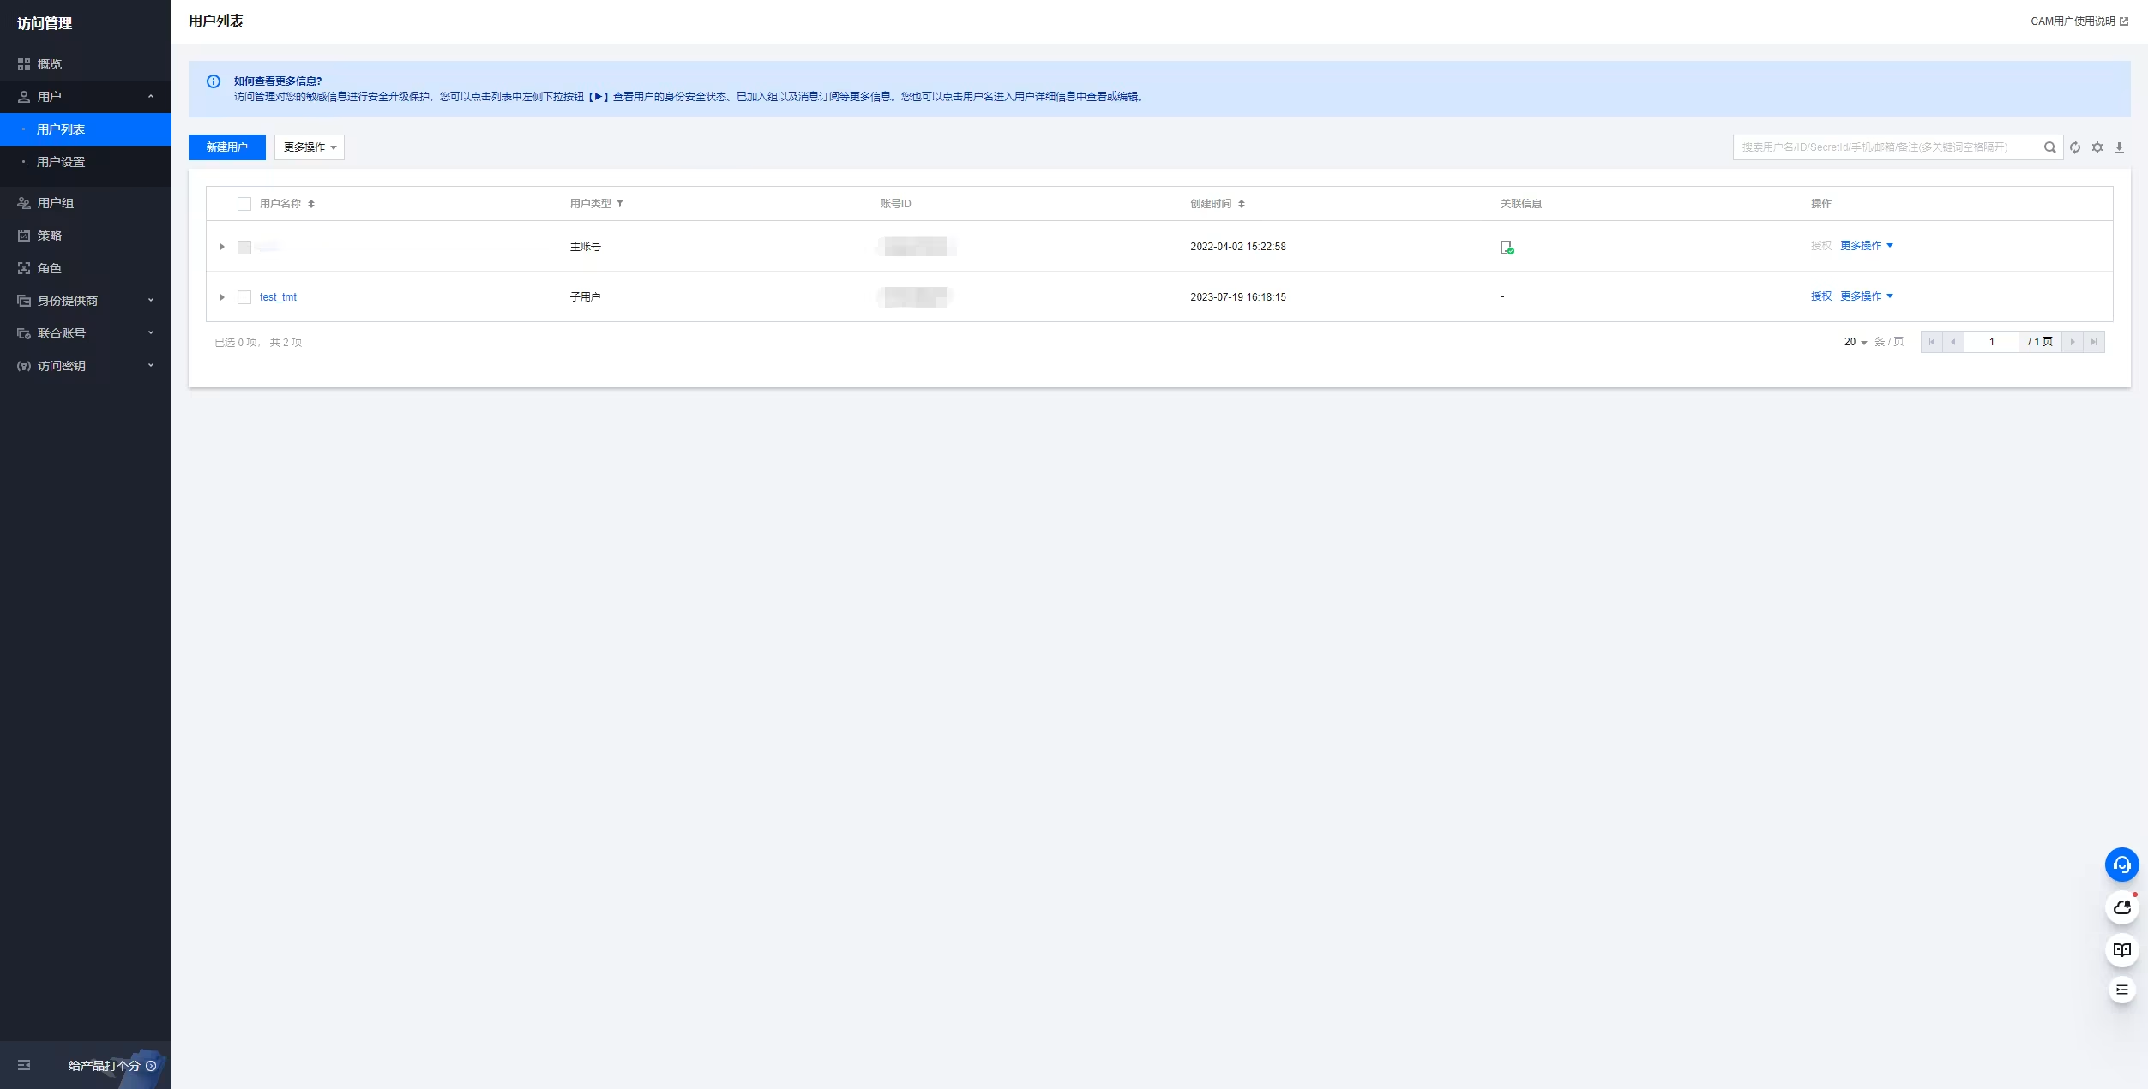The height and width of the screenshot is (1089, 2148).
Task: Filter by 用户类型 column funnel
Action: tap(620, 204)
